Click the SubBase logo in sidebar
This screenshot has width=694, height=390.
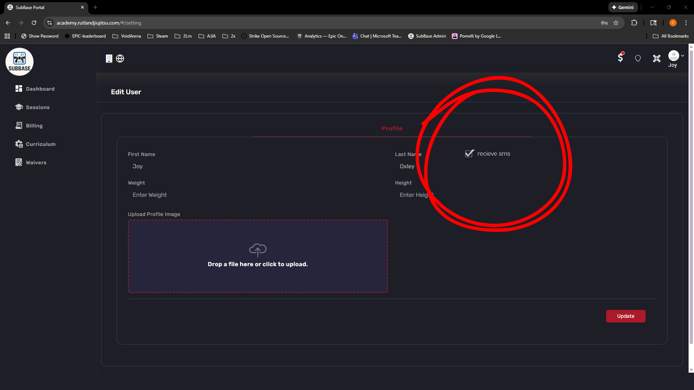pyautogui.click(x=20, y=62)
